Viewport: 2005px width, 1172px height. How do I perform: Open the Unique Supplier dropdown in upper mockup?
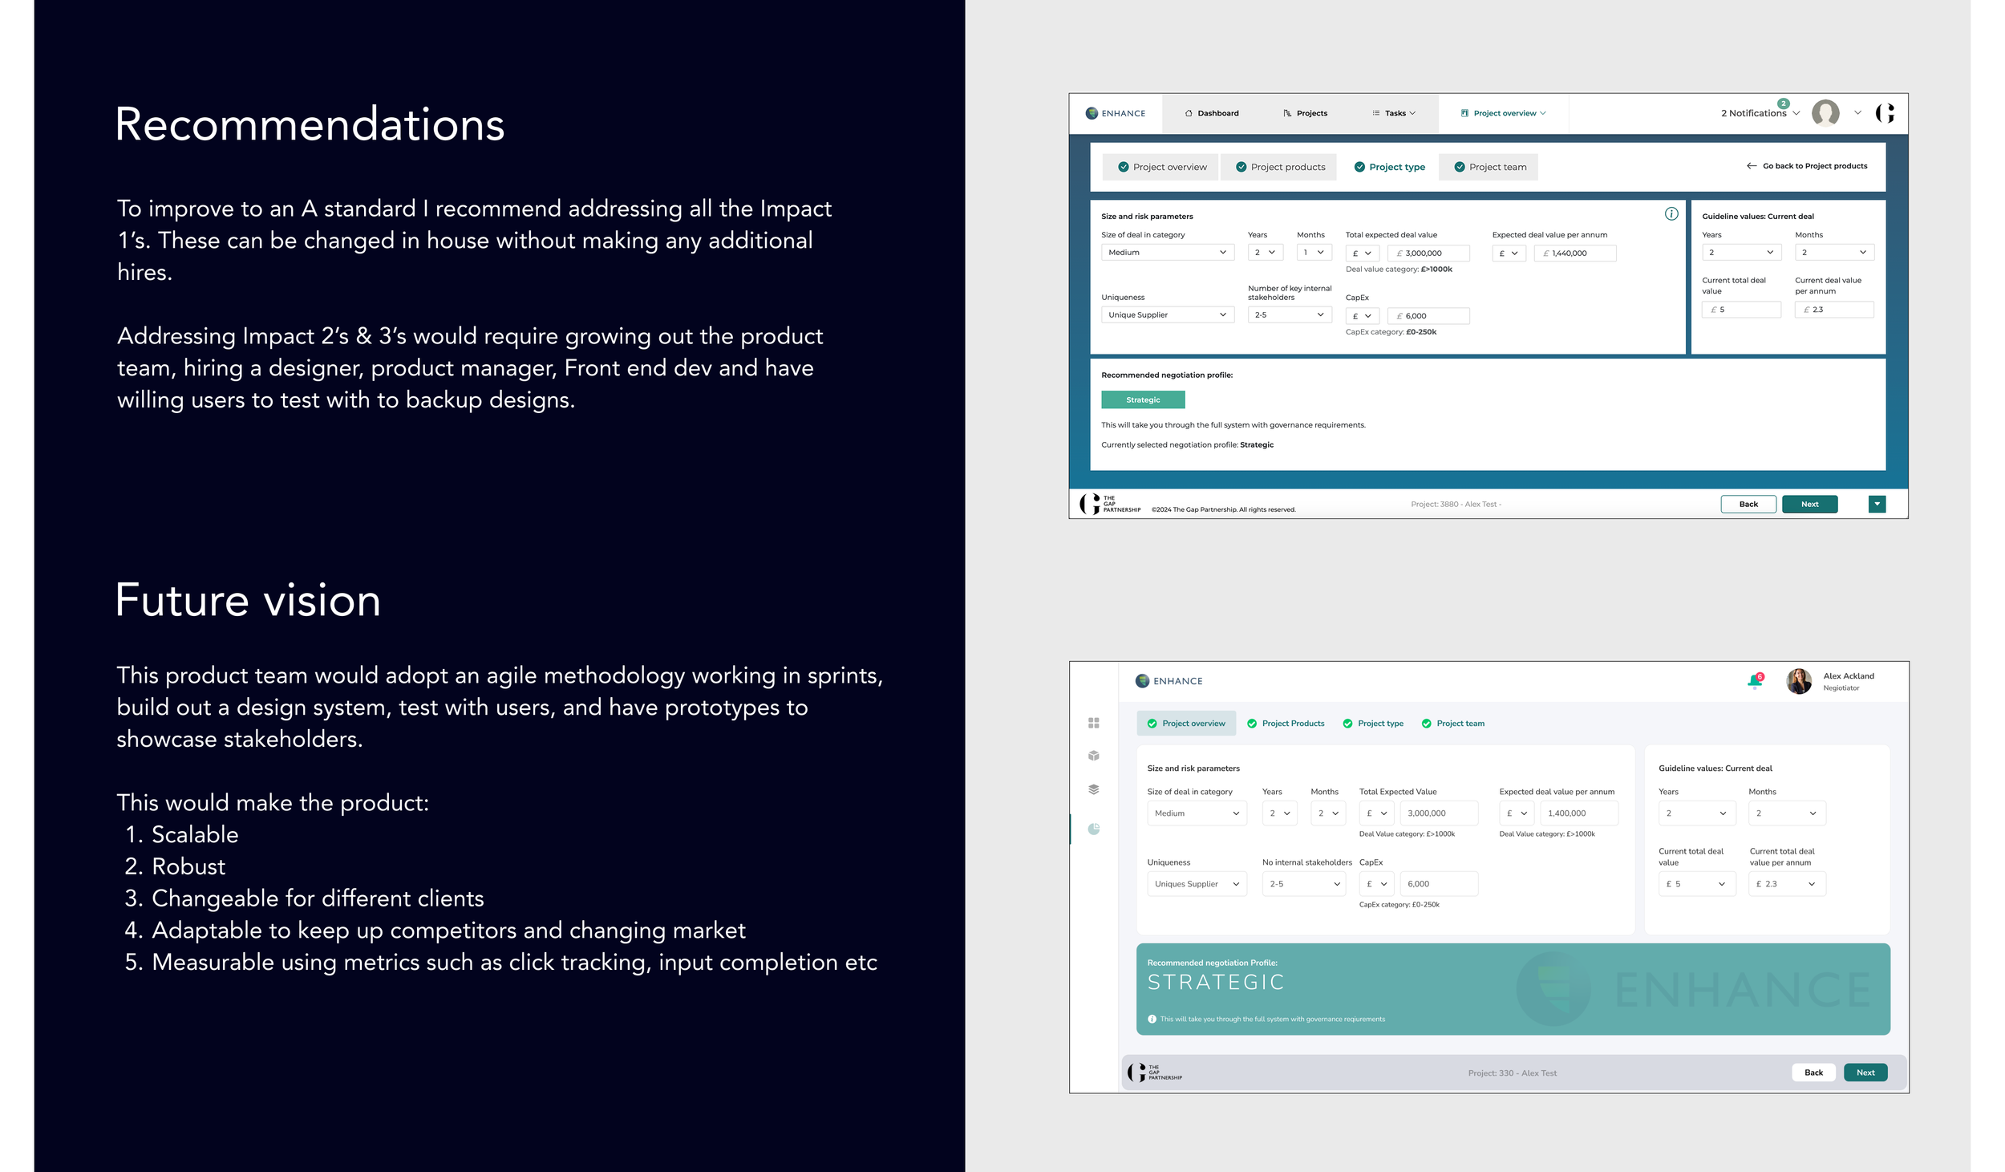[x=1167, y=315]
